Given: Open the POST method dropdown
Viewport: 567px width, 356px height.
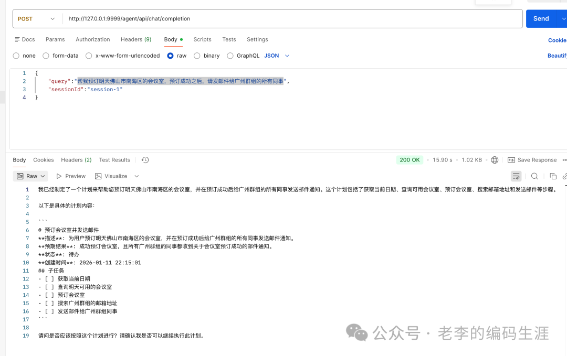Looking at the screenshot, I should (x=37, y=18).
